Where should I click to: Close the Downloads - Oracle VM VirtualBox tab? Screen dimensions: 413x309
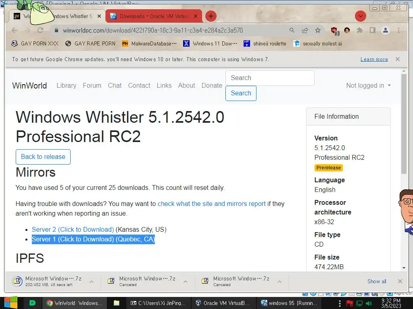196,16
